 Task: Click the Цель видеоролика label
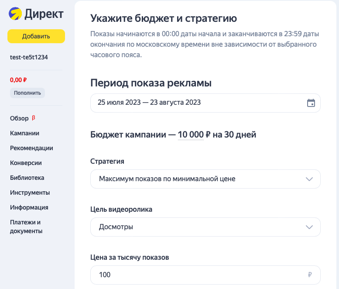tap(121, 210)
